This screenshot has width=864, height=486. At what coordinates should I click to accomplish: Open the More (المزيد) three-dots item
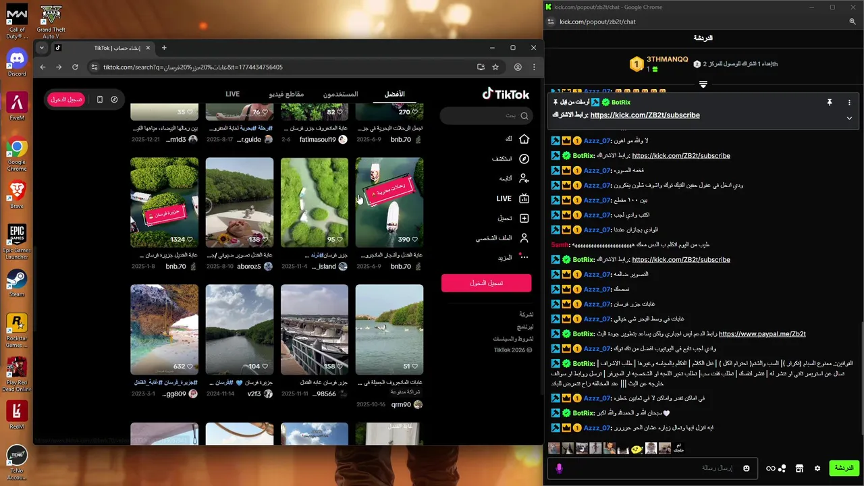(x=524, y=257)
